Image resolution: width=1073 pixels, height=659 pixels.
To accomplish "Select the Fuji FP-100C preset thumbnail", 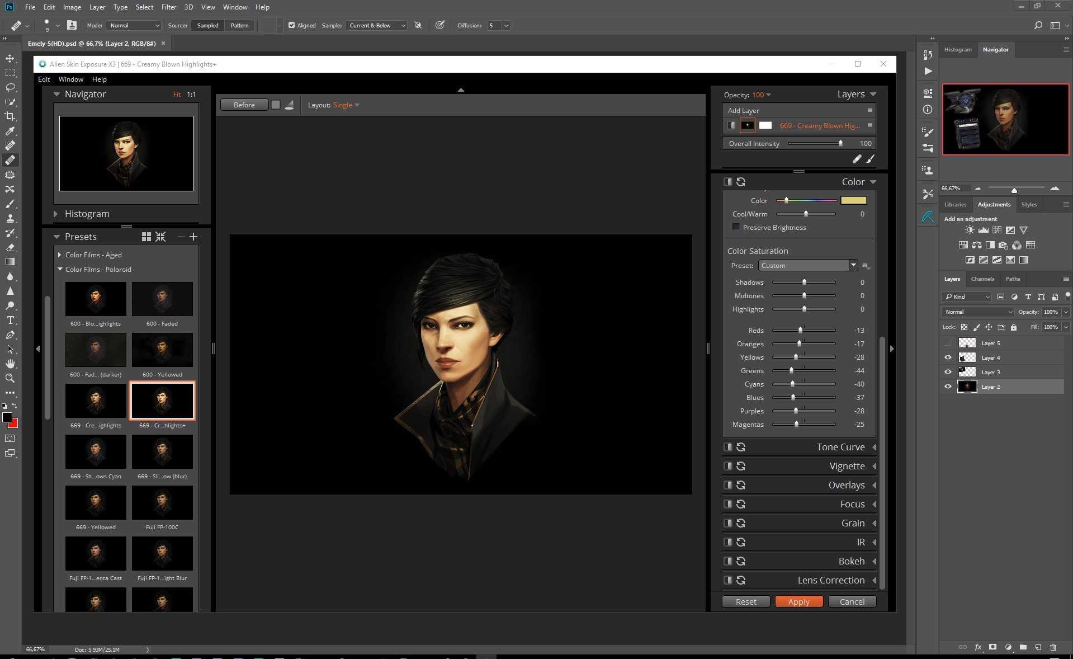I will pos(162,503).
